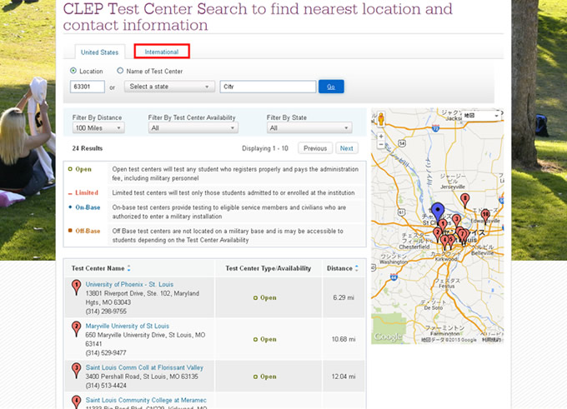This screenshot has width=567, height=409.
Task: Click the City input field
Action: tap(268, 87)
